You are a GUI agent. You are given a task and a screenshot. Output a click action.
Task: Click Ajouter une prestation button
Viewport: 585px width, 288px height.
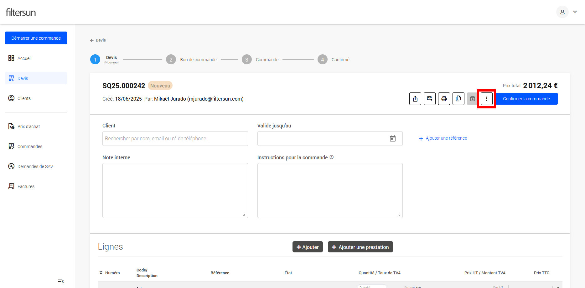(x=360, y=247)
